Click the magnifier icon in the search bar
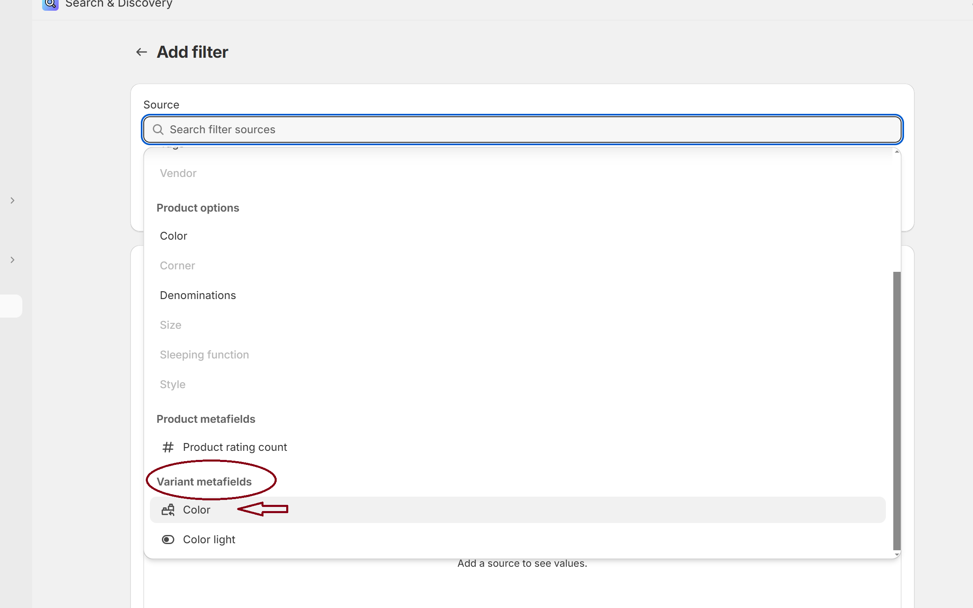 (x=158, y=130)
